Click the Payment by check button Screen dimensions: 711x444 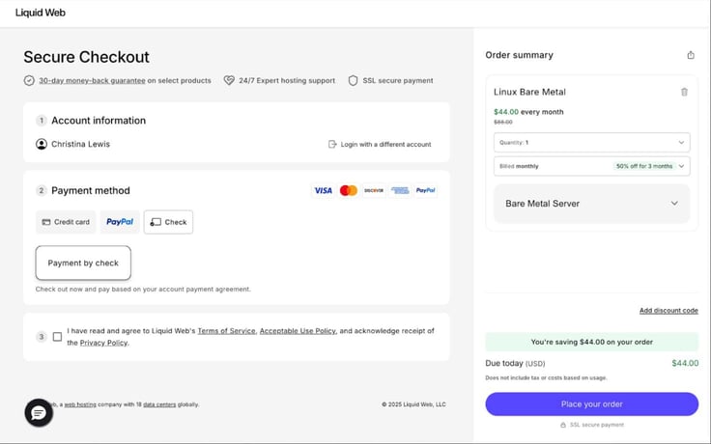[x=83, y=264]
